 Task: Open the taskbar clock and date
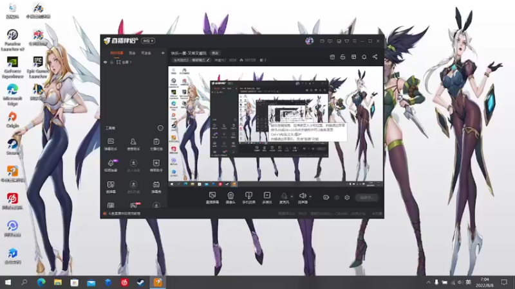(485, 283)
